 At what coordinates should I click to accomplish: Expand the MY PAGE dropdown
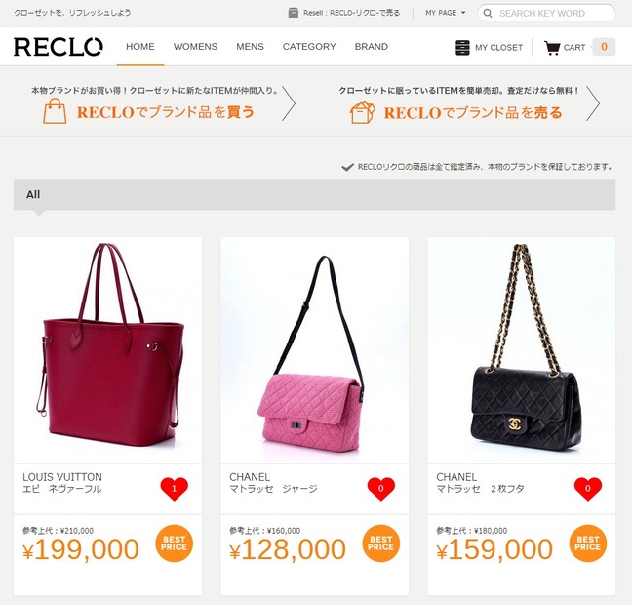pyautogui.click(x=446, y=13)
